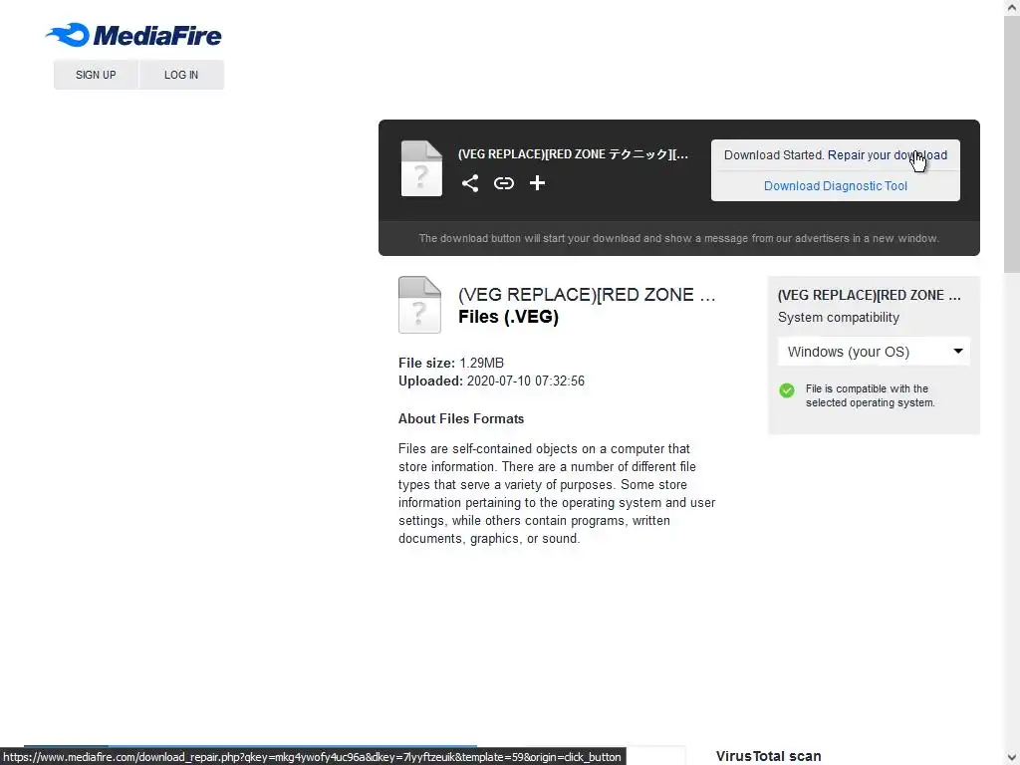Click the page scroll up arrow
Viewport: 1020px width, 765px height.
pyautogui.click(x=1012, y=8)
